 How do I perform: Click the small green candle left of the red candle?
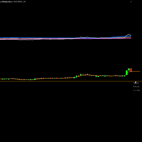pos(129,69)
